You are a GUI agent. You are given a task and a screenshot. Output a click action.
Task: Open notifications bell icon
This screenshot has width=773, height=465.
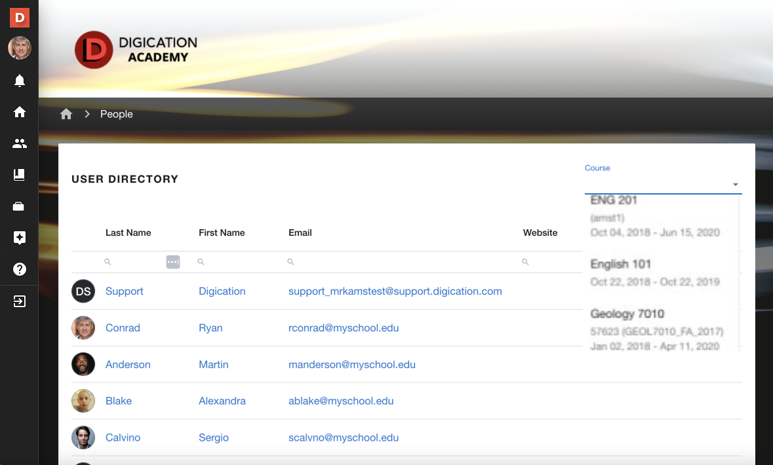click(x=20, y=81)
